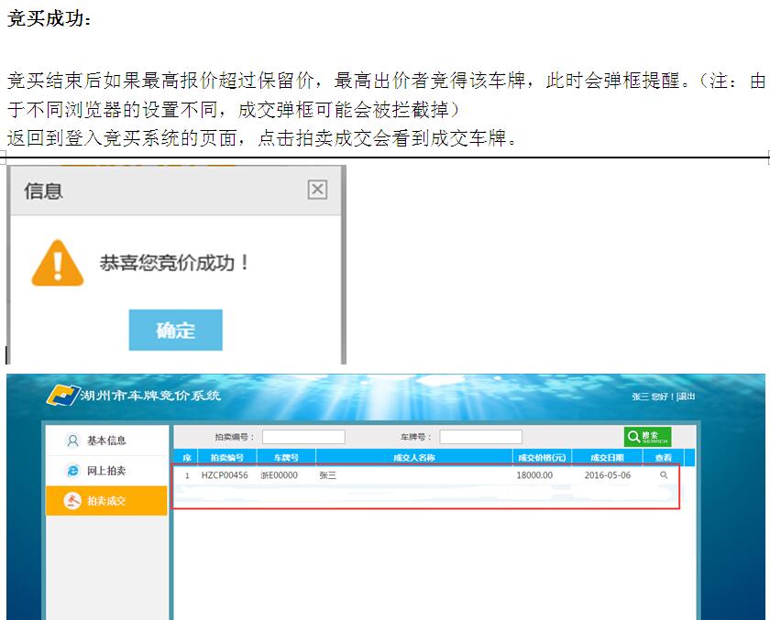Click the gavel icon beside 拍卖成交
The width and height of the screenshot is (770, 620).
pos(73,501)
